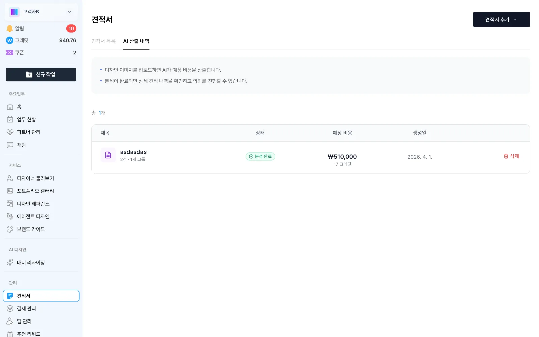Click the coupon count 2
The image size is (539, 337).
pyautogui.click(x=75, y=53)
